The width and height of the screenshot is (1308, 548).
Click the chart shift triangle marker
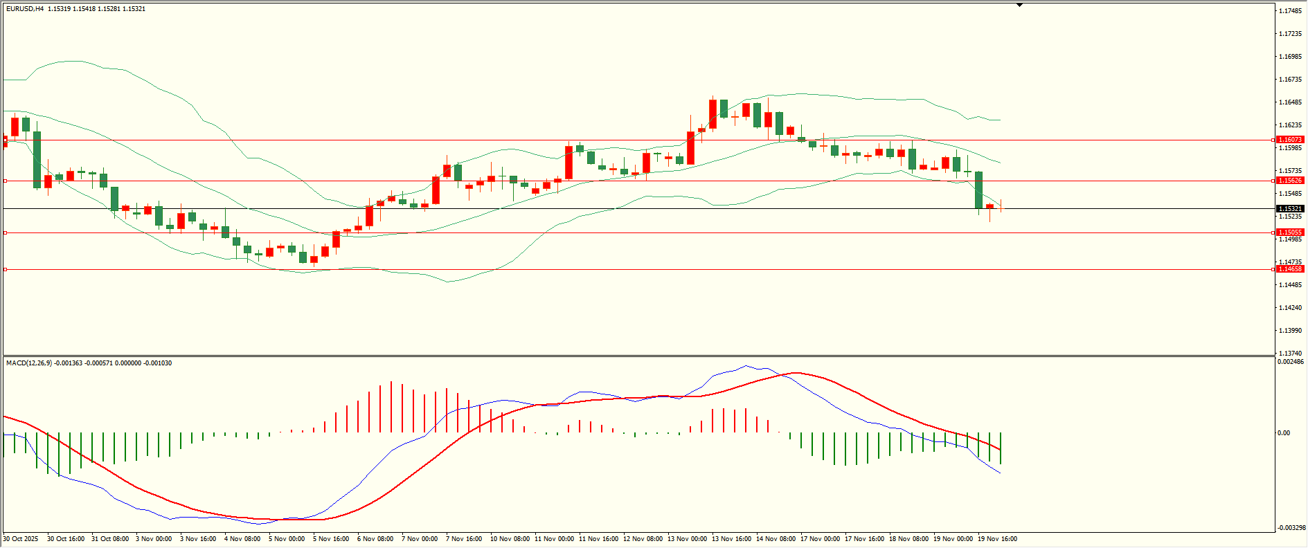1019,5
